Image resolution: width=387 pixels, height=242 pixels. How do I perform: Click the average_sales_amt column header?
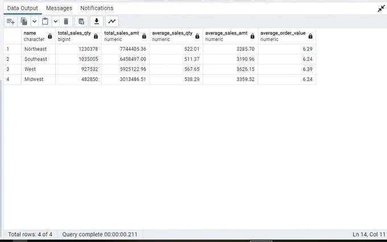point(230,36)
